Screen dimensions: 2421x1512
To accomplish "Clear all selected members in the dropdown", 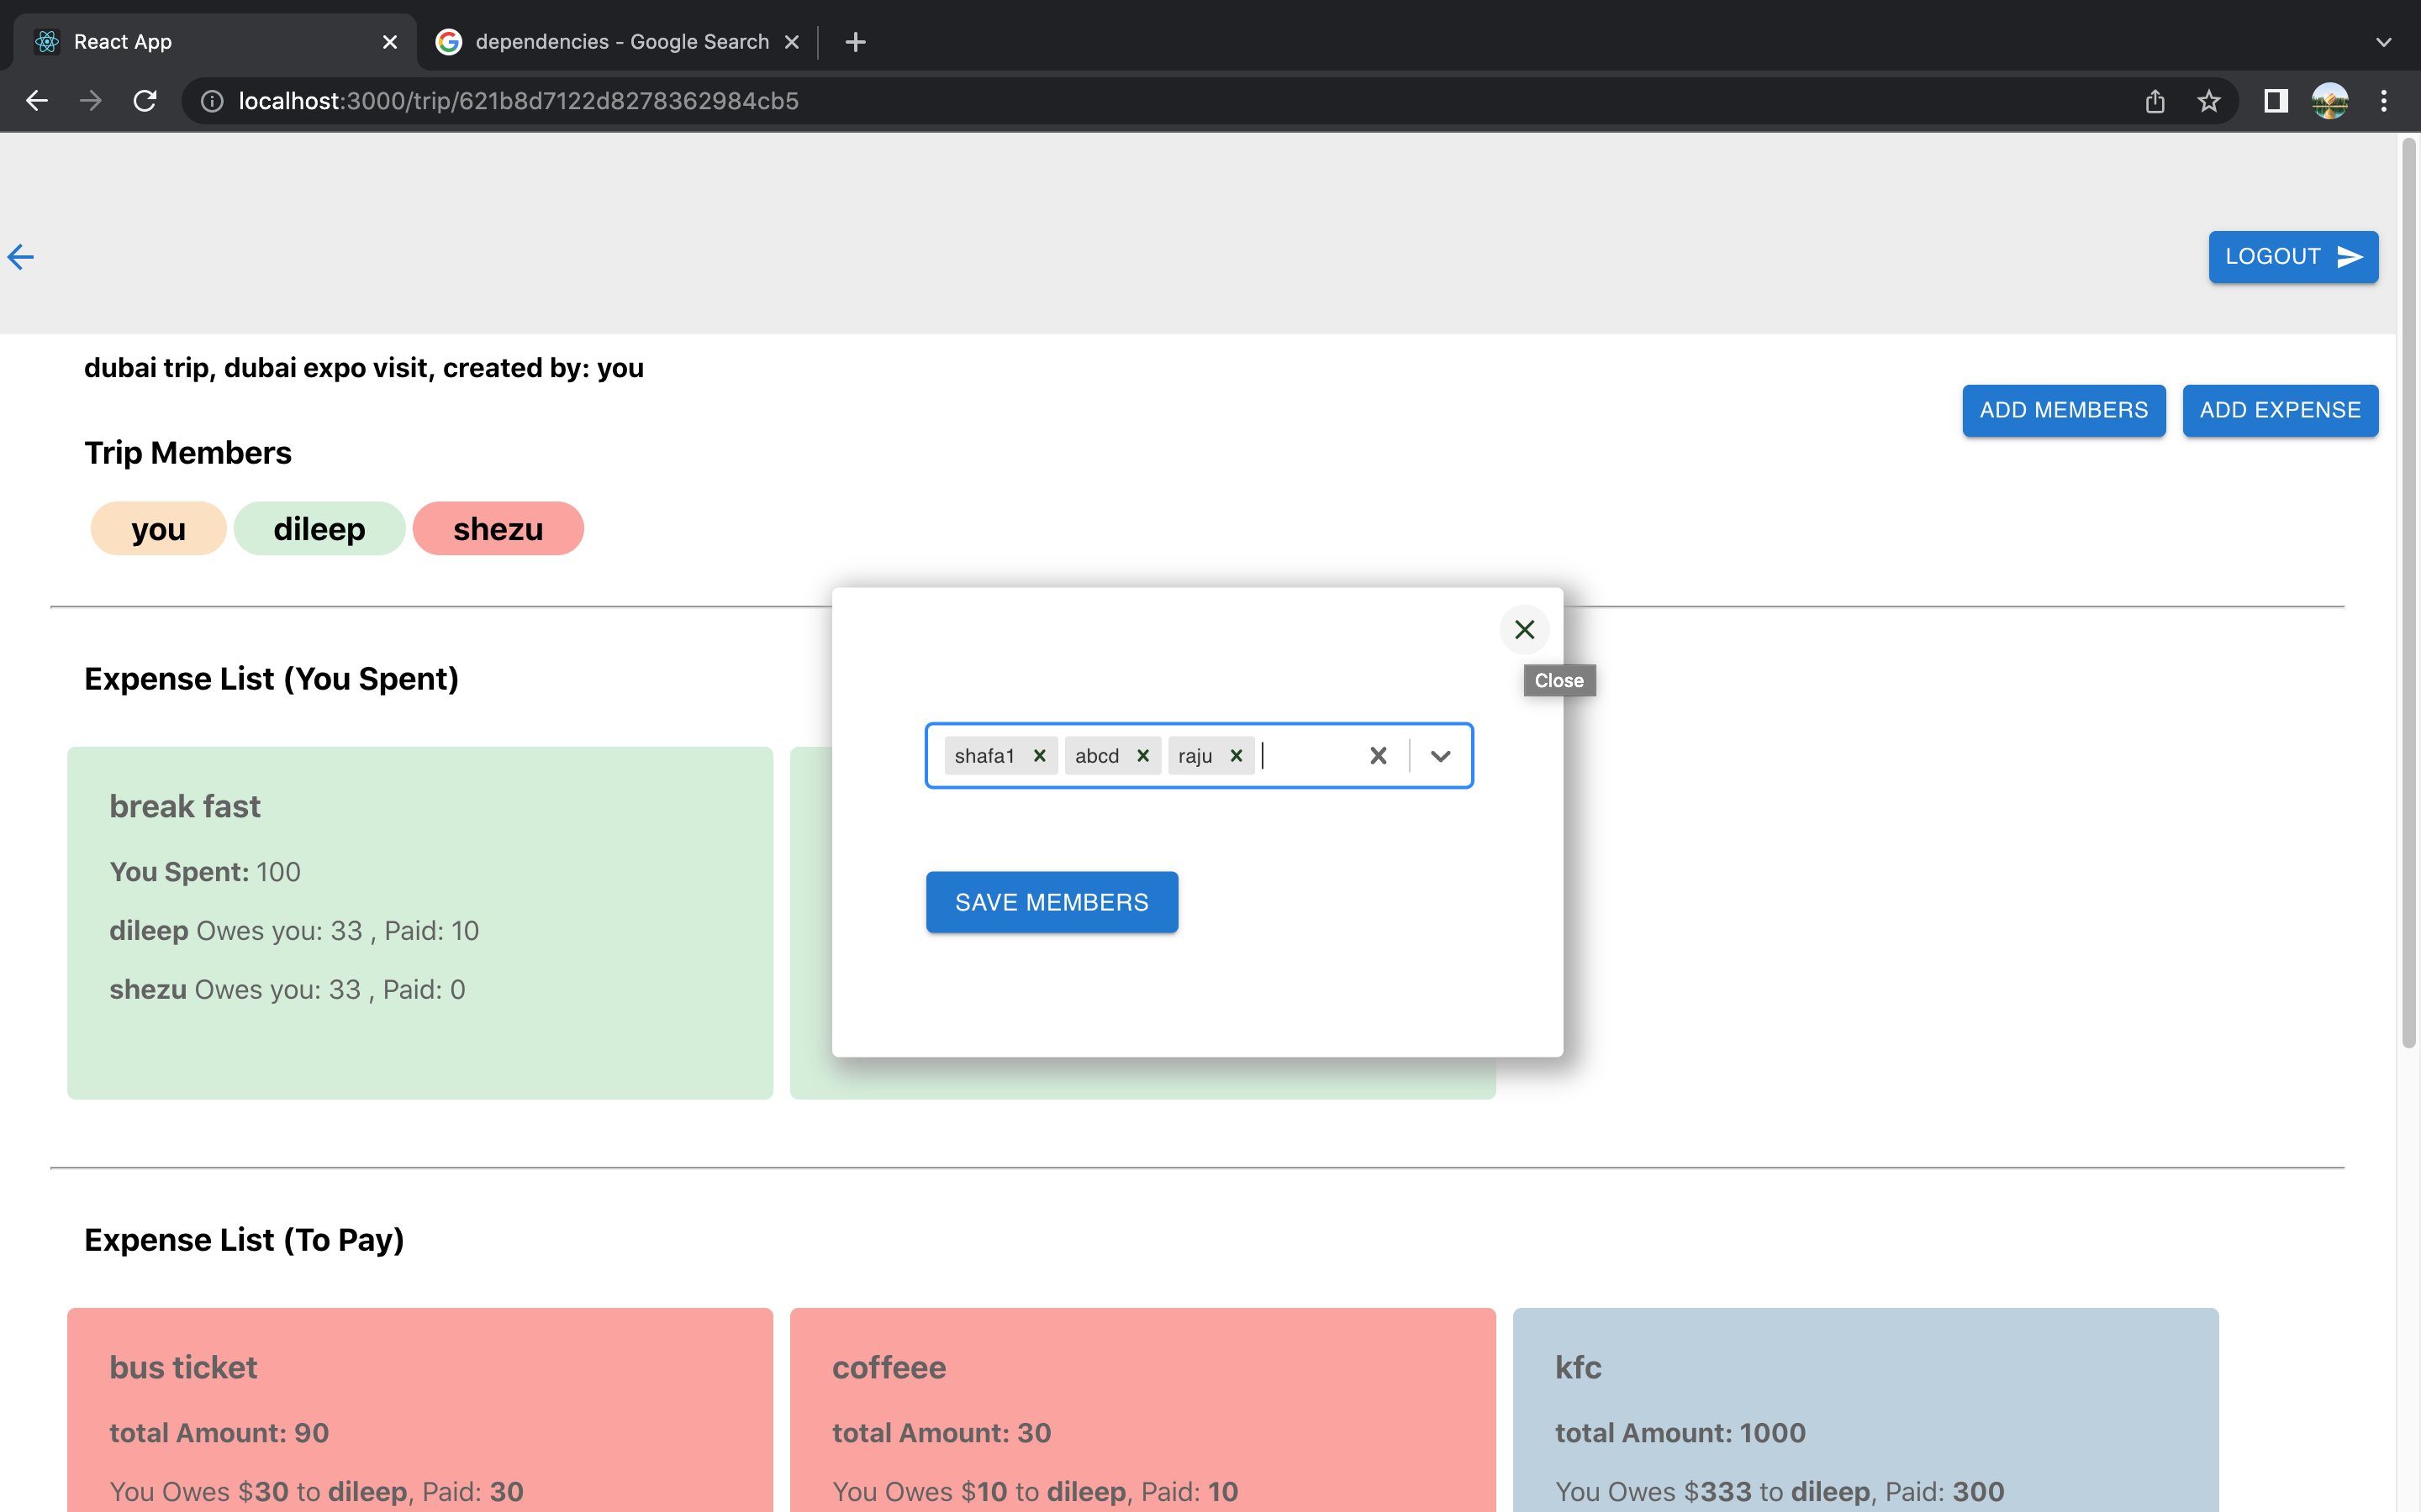I will pyautogui.click(x=1379, y=756).
